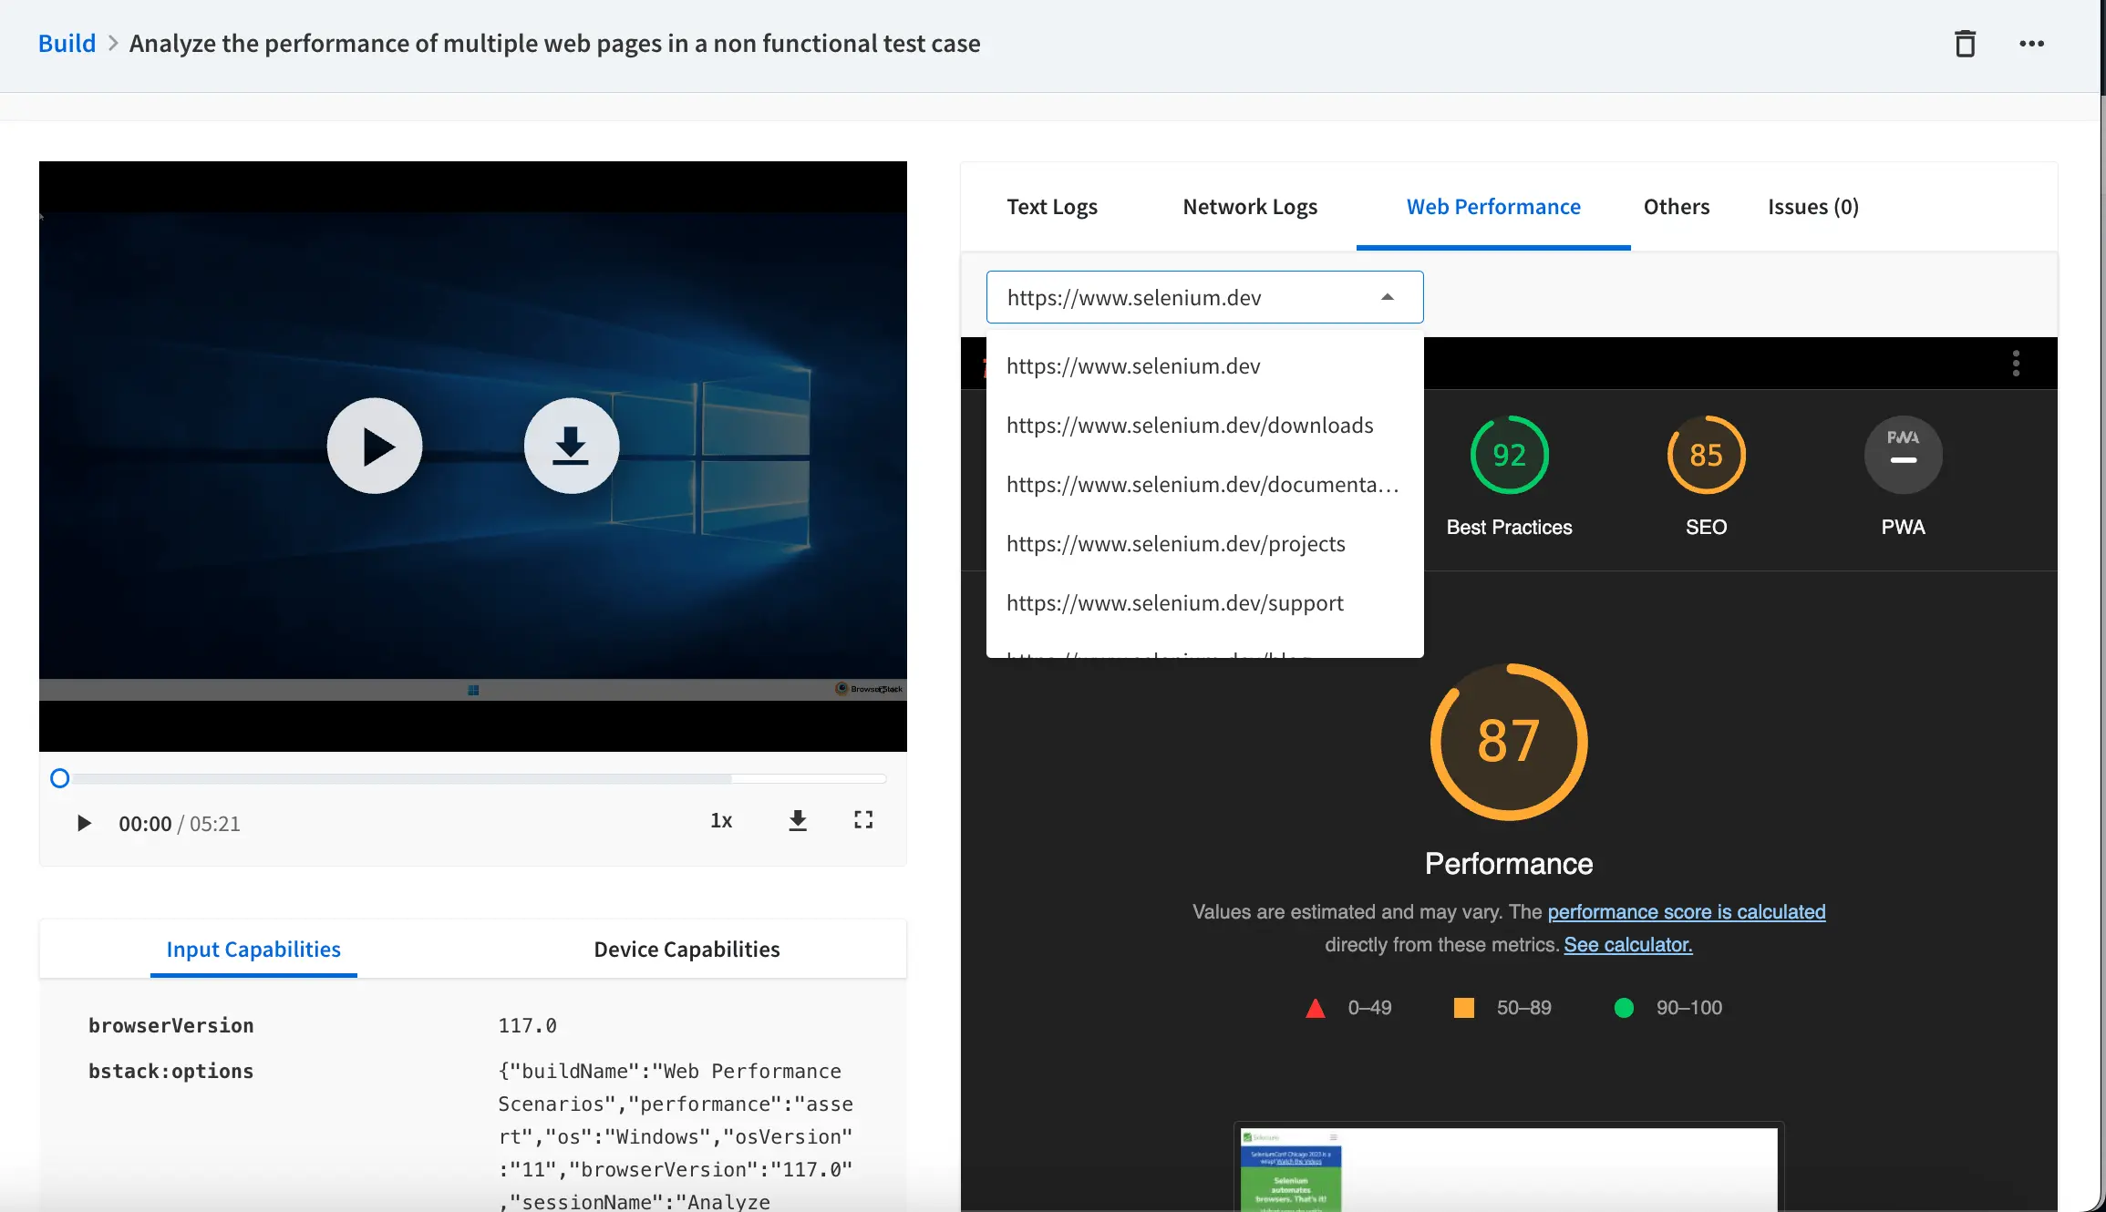Click the SEO score gauge

(x=1706, y=455)
